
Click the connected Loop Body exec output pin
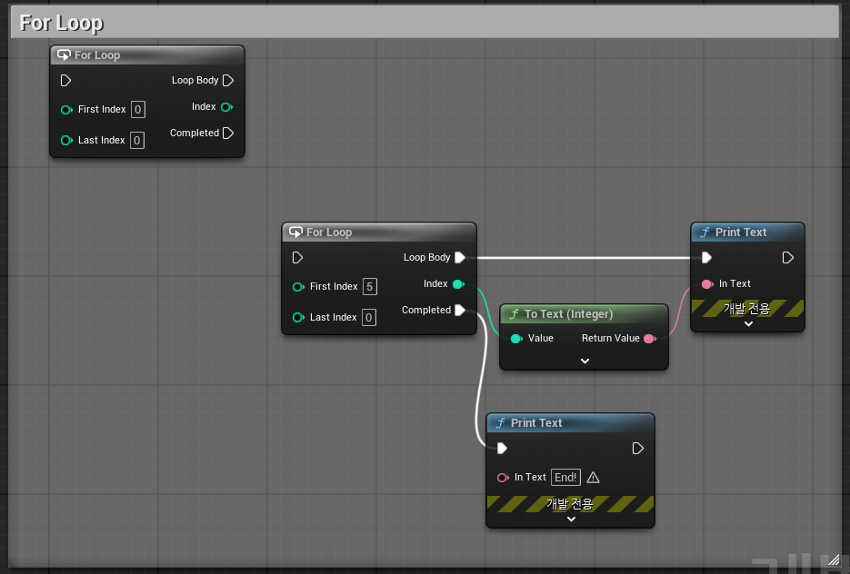pos(460,258)
